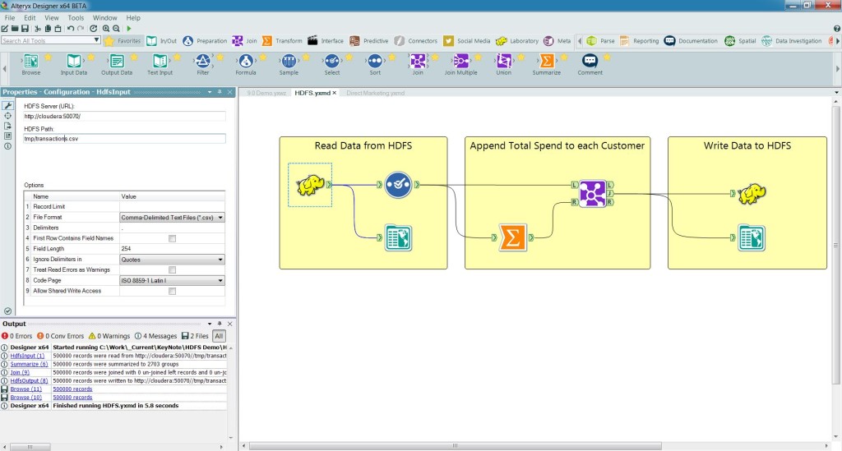
Task: Open the Edit menu
Action: pyautogui.click(x=30, y=18)
